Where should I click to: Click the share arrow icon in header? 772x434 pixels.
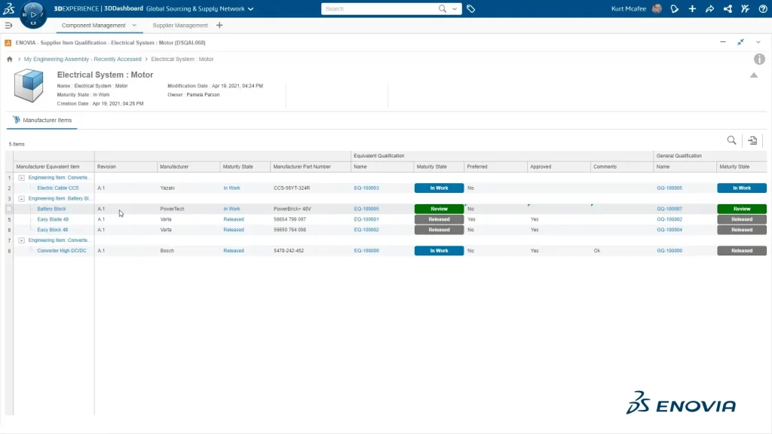click(x=709, y=9)
